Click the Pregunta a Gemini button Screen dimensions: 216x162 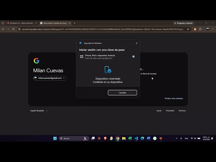[x=183, y=23]
